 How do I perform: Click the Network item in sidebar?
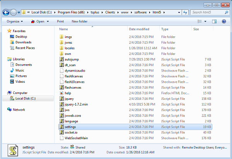coord(19,109)
